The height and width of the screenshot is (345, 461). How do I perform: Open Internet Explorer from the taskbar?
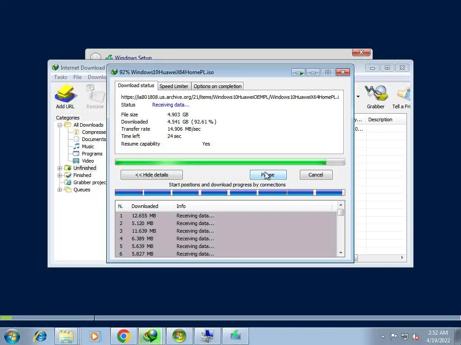[40, 336]
